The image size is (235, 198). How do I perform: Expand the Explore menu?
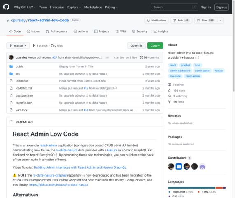point(74,7)
